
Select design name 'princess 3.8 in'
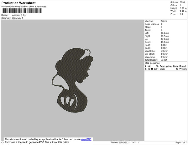pyautogui.click(x=19, y=15)
